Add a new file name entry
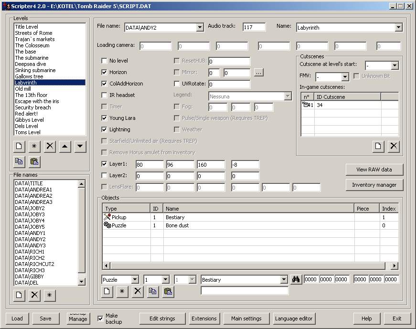416x329 pixels. click(x=19, y=295)
